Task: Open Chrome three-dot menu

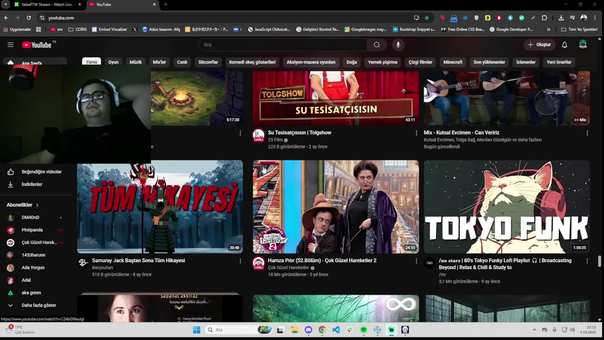Action: point(596,17)
